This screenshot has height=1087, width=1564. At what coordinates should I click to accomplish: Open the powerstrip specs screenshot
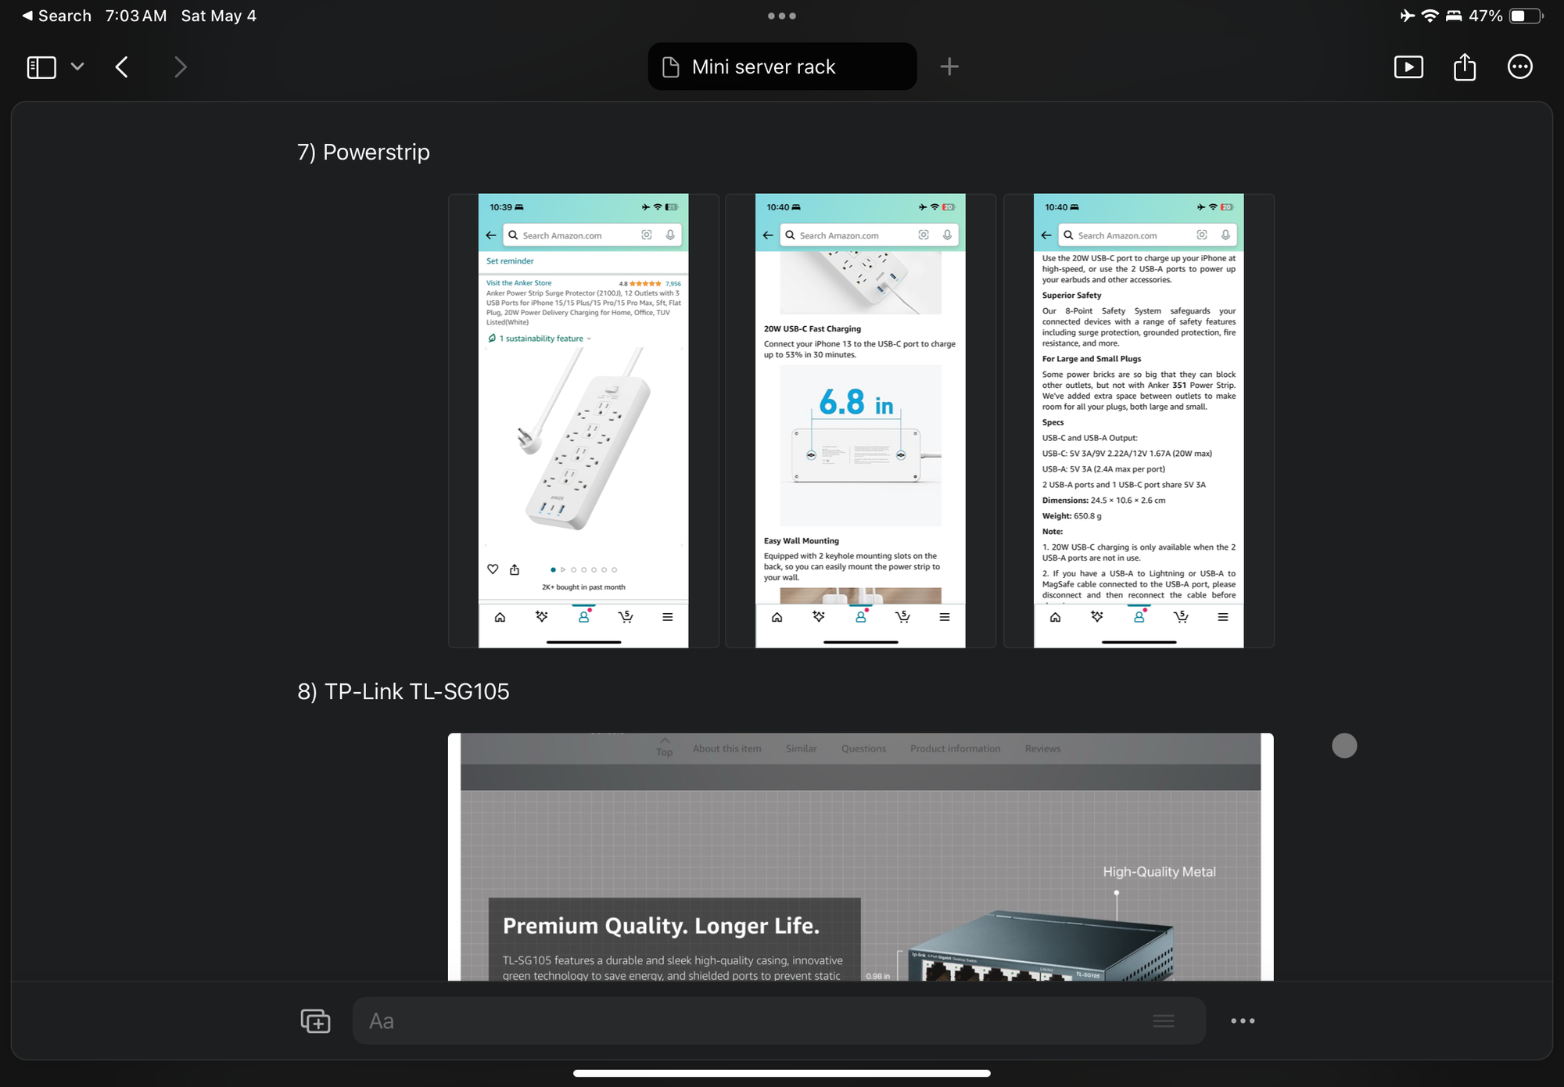click(1139, 421)
